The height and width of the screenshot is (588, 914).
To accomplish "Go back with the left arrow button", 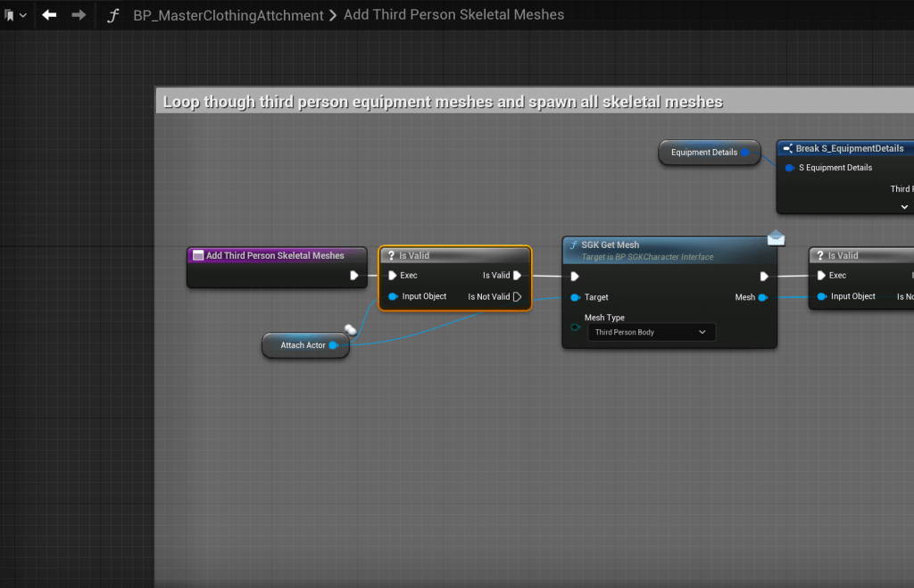I will tap(49, 14).
